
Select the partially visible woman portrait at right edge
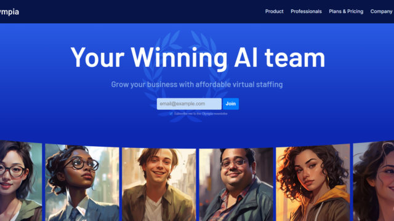coord(374,181)
